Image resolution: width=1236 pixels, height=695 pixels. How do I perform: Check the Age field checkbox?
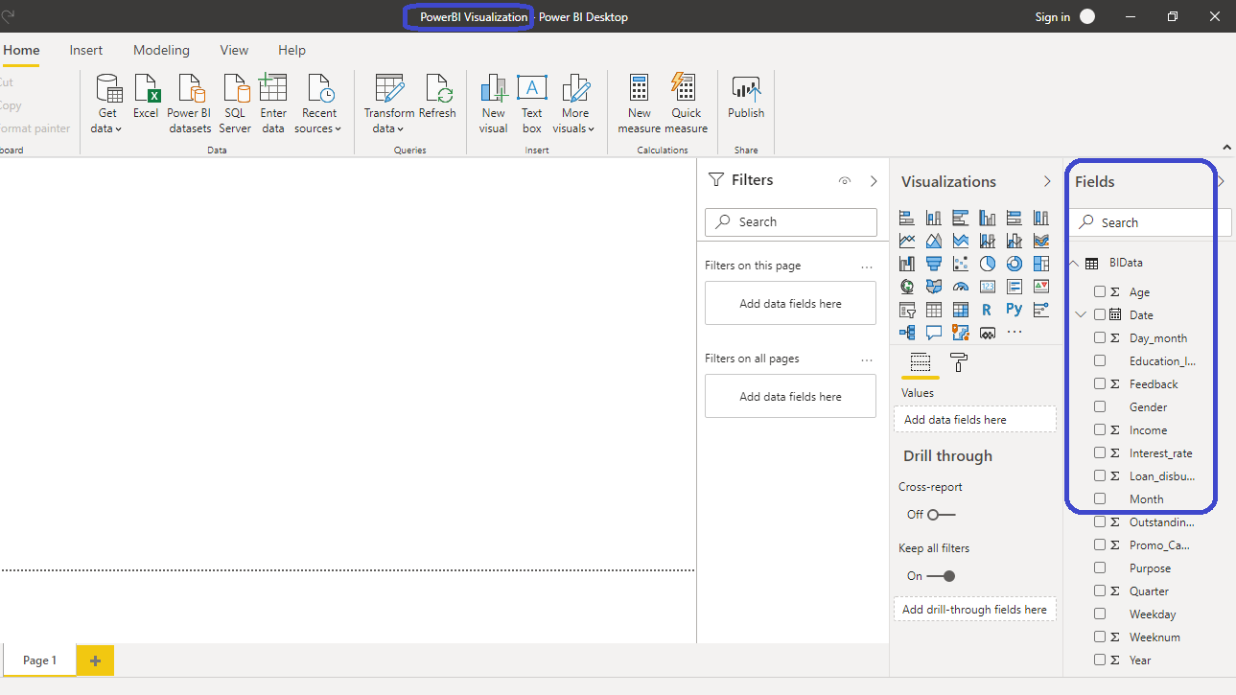point(1100,292)
